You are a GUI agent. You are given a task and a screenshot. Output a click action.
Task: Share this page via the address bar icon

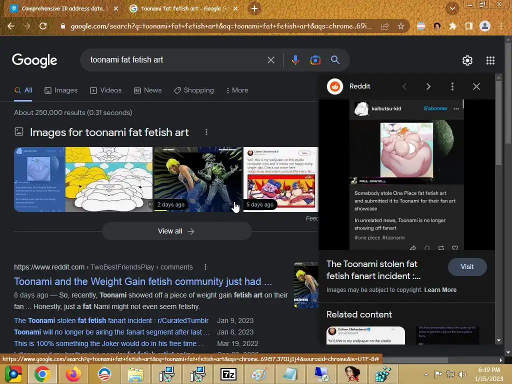coord(385,26)
